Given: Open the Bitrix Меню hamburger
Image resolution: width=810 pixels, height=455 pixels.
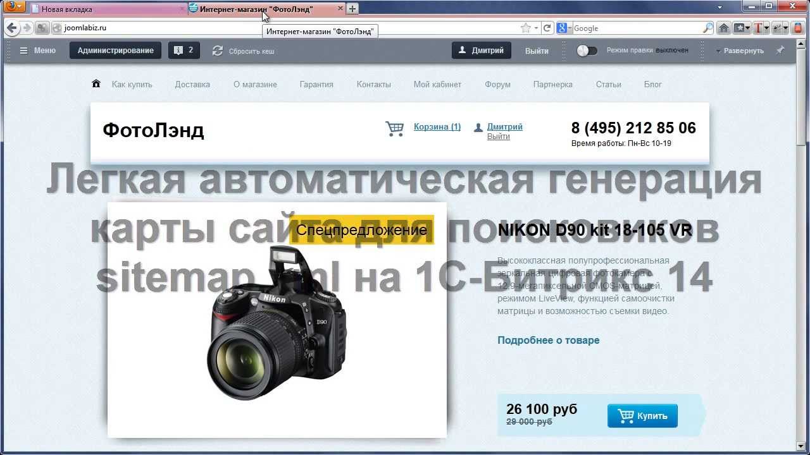Looking at the screenshot, I should 37,51.
